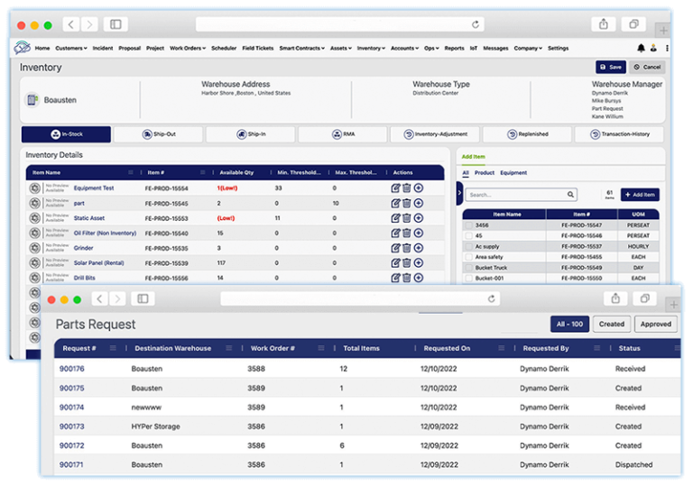Show tab overview in Inventory browser window
Viewport: 693px width, 486px height.
633,24
